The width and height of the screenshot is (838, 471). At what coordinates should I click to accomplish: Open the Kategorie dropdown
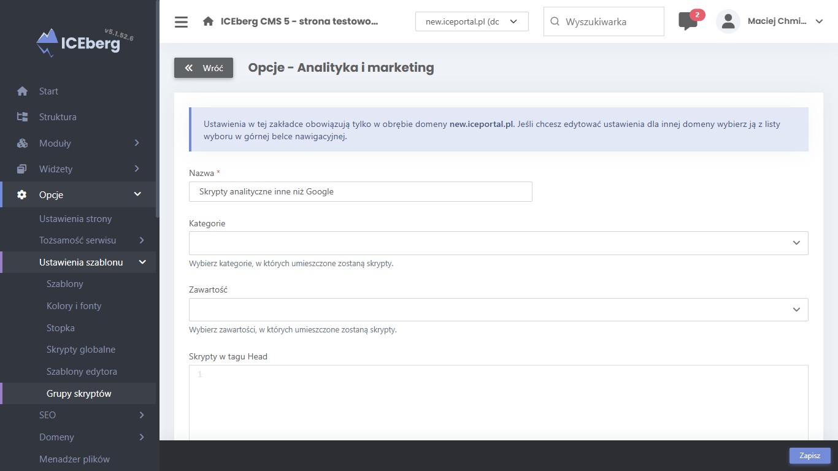[498, 243]
